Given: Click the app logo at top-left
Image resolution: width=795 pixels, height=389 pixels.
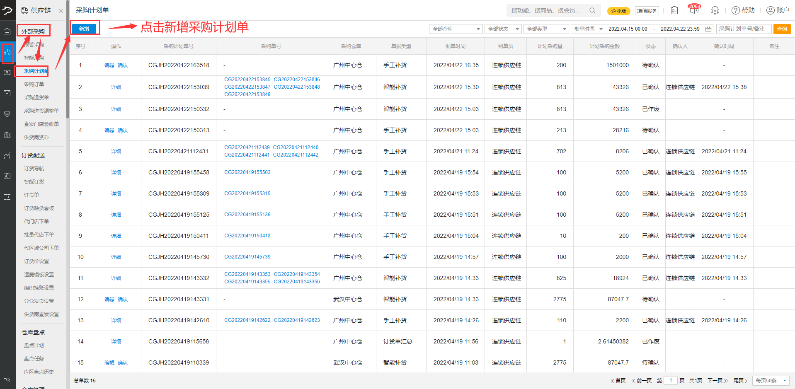Looking at the screenshot, I should point(7,10).
